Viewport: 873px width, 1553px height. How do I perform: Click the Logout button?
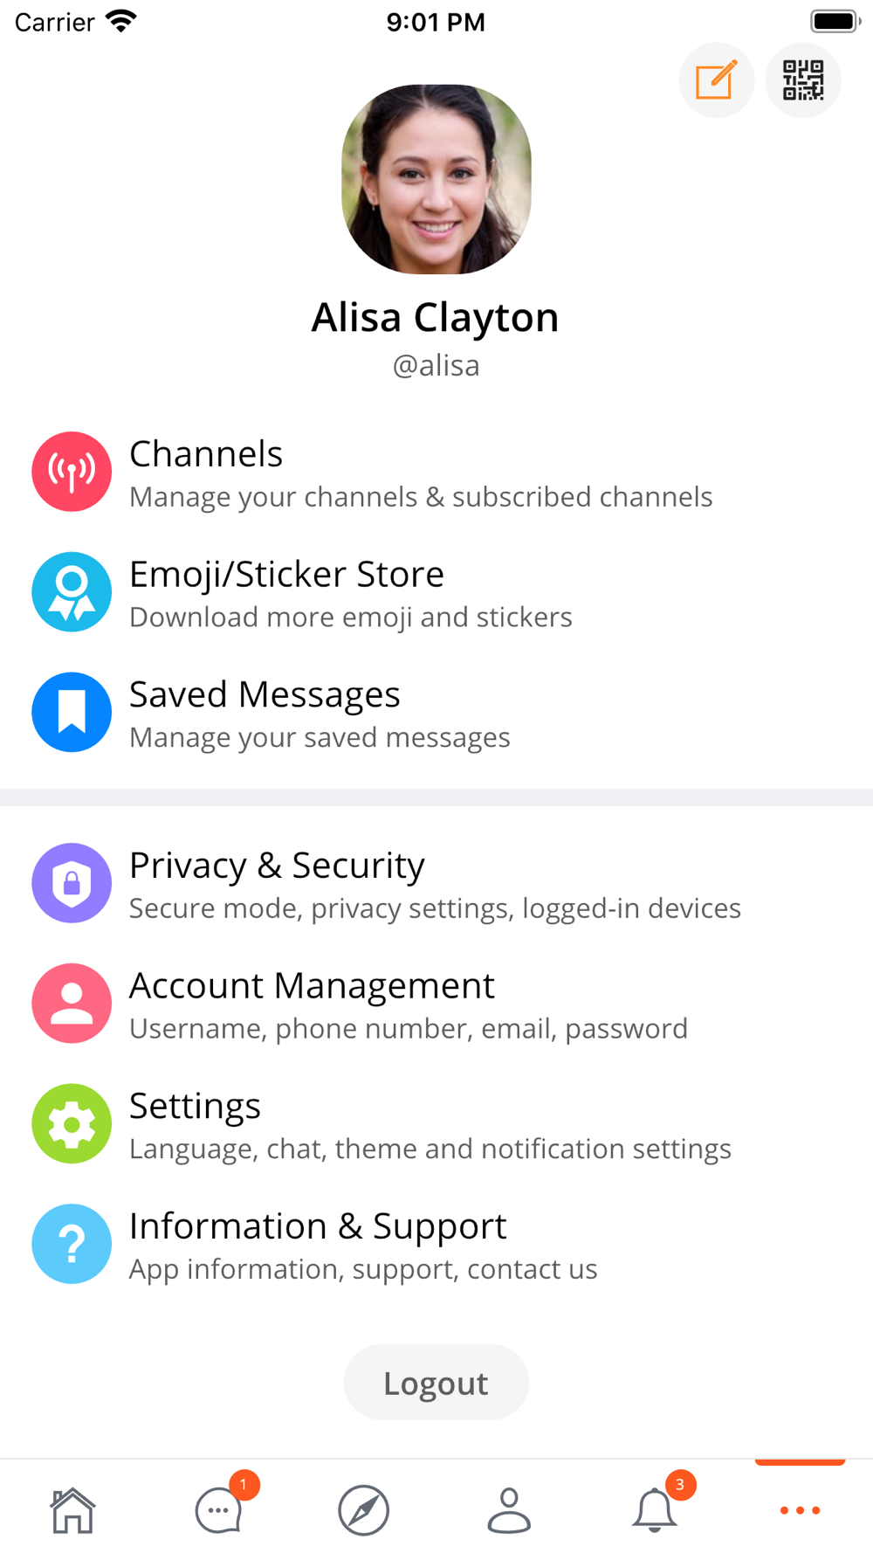tap(436, 1383)
